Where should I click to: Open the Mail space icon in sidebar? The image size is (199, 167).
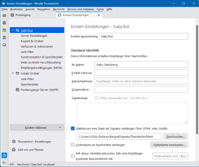pyautogui.click(x=4, y=15)
